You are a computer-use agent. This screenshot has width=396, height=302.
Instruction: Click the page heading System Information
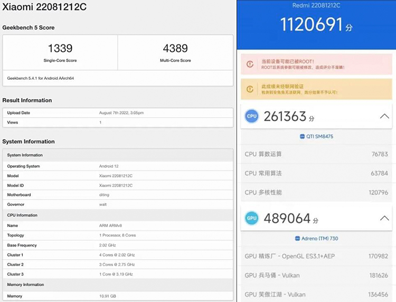pos(29,141)
